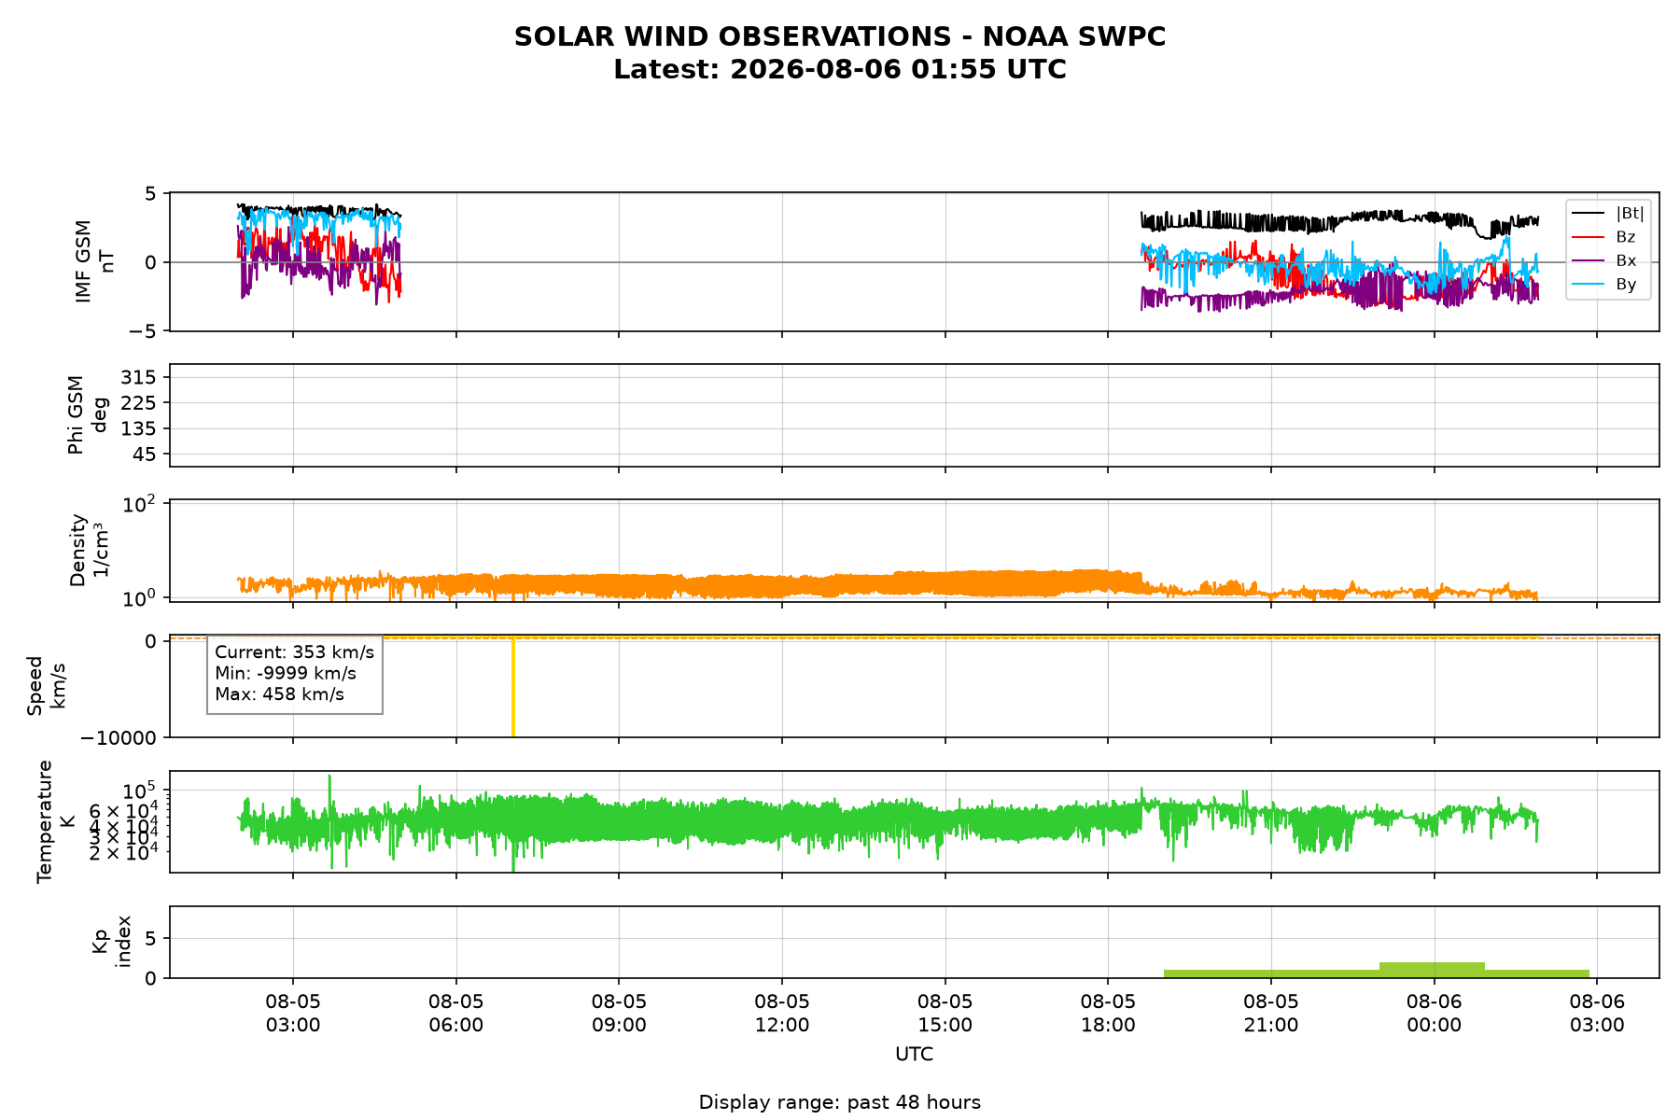Click the 08-05 21:00 Kp bar segment

click(x=1271, y=973)
